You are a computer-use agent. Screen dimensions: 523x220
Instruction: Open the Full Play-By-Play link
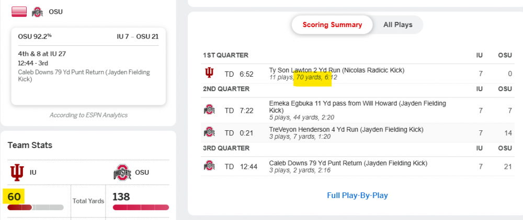357,195
